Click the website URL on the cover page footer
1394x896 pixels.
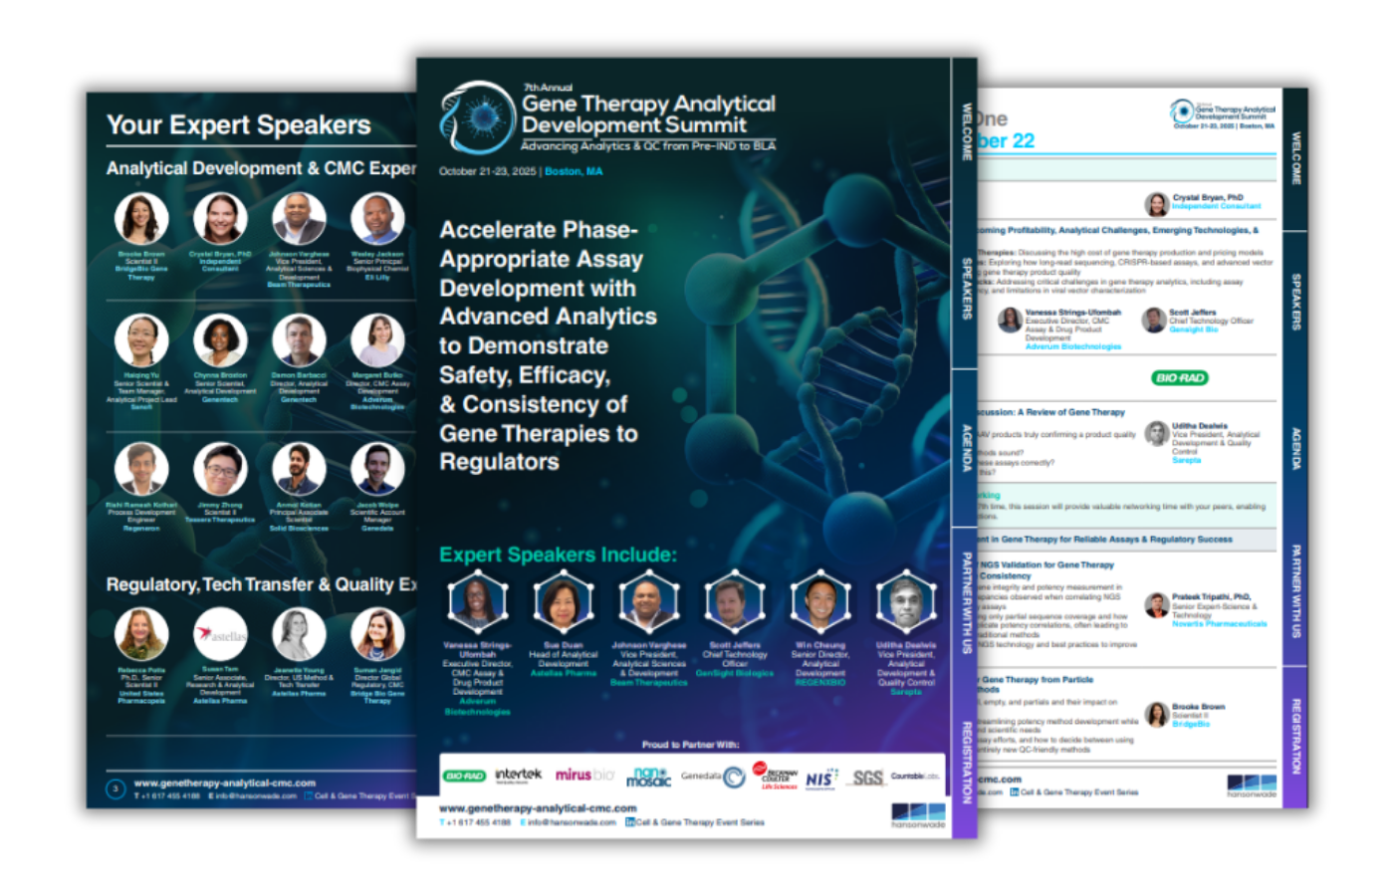click(538, 808)
